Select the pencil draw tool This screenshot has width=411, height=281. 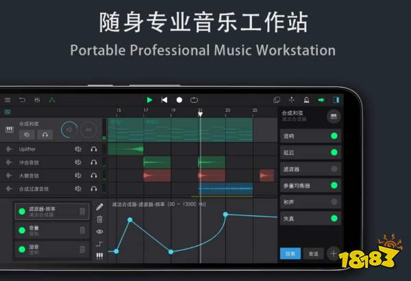[x=99, y=207]
